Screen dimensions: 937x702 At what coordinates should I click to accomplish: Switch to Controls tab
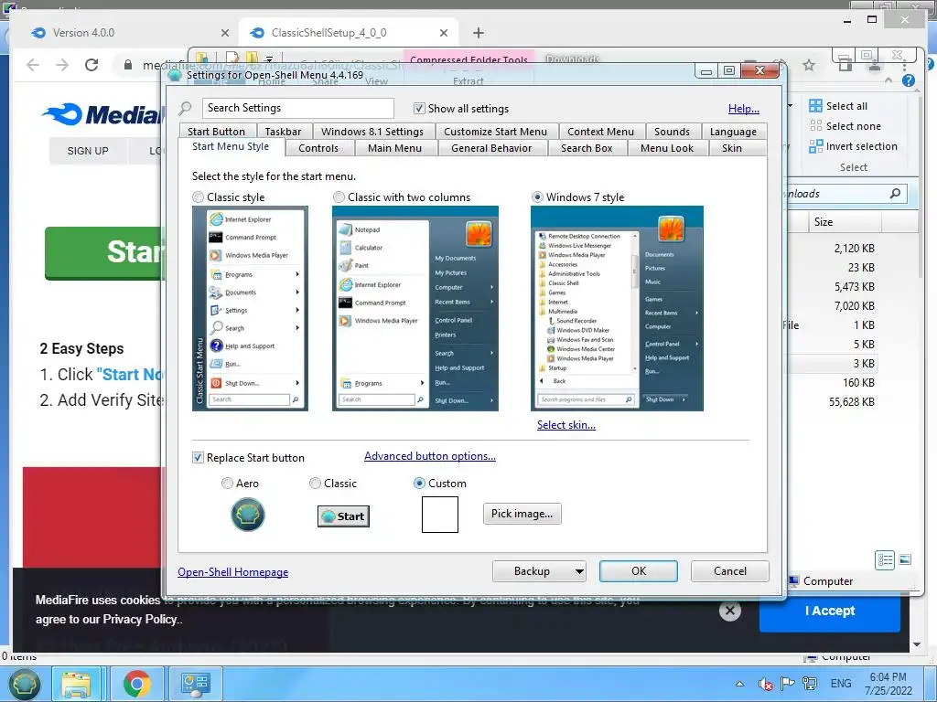(x=318, y=148)
